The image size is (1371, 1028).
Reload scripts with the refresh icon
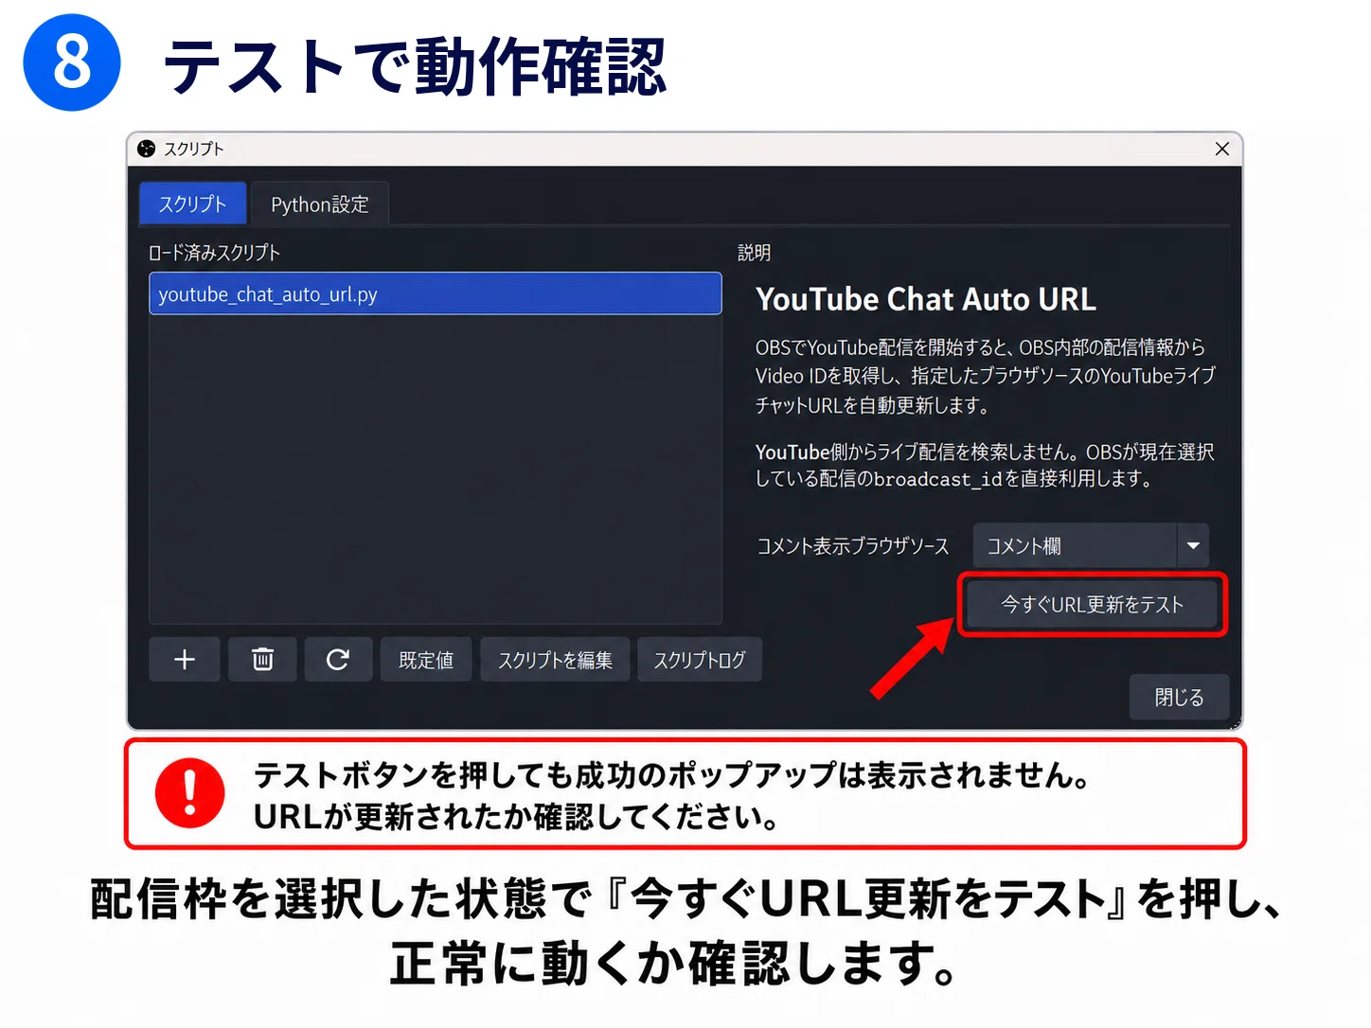click(x=338, y=660)
